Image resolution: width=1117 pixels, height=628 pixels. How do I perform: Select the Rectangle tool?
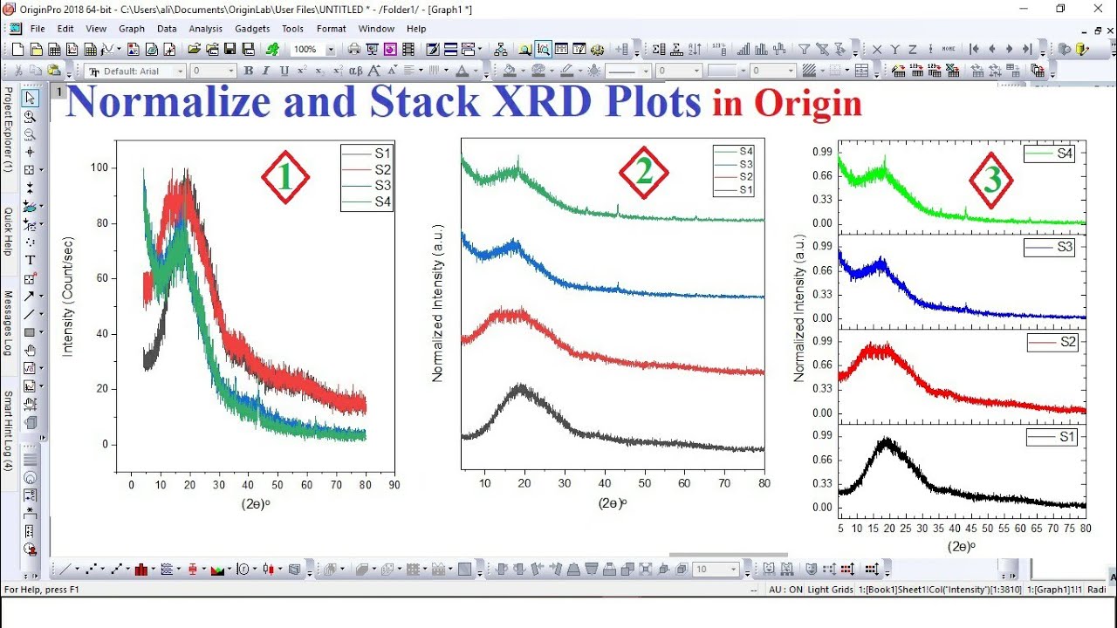click(30, 332)
